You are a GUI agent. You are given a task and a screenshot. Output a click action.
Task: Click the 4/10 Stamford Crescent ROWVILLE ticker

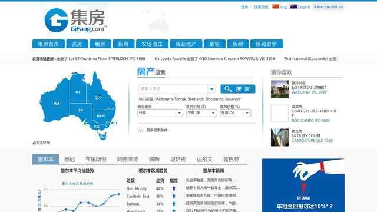coord(214,59)
